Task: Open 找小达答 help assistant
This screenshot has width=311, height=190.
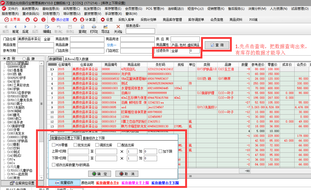Action: [60, 20]
